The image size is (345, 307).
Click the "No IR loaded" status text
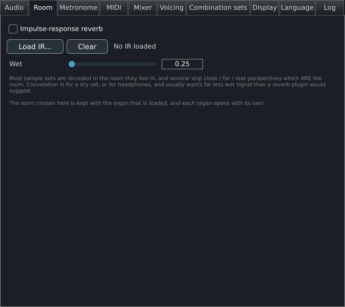pos(135,46)
